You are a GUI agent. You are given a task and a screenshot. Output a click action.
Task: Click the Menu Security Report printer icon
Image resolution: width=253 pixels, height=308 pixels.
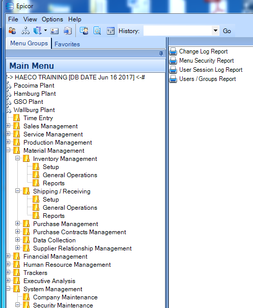173,61
